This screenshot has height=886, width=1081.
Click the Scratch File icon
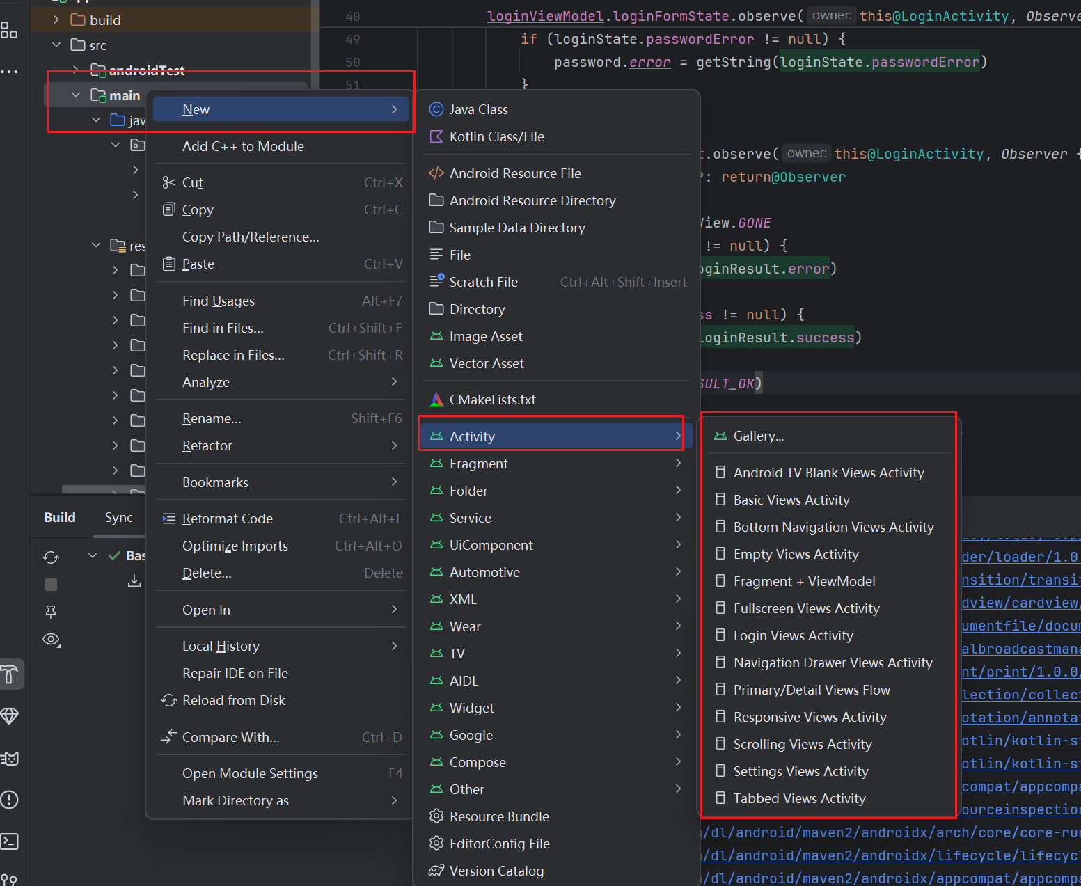point(436,281)
